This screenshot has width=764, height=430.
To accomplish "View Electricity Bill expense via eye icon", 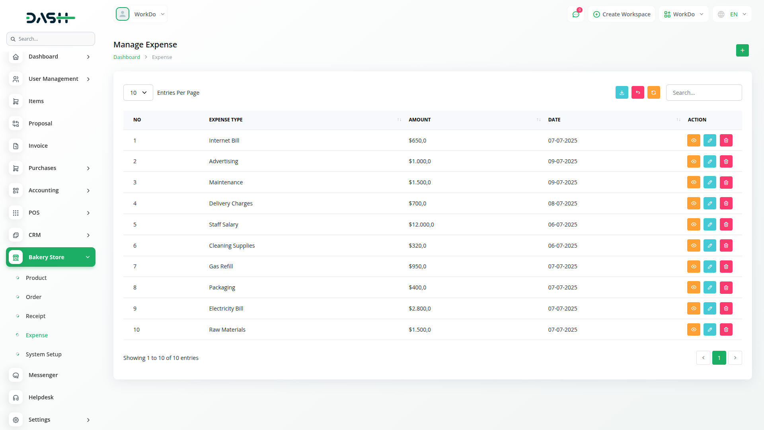I will tap(693, 309).
